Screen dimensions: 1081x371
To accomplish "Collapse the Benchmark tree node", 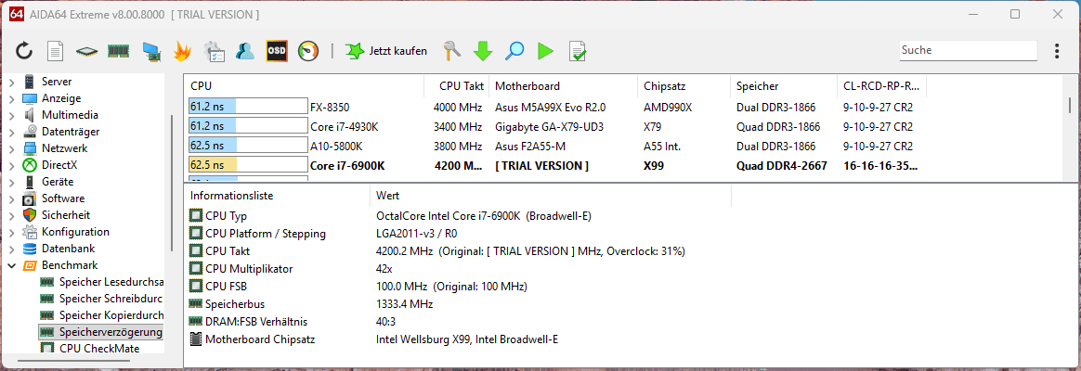I will pyautogui.click(x=12, y=265).
